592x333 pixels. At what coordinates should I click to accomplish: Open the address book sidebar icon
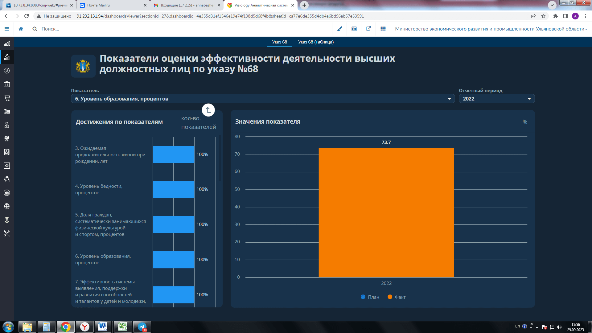(7, 152)
